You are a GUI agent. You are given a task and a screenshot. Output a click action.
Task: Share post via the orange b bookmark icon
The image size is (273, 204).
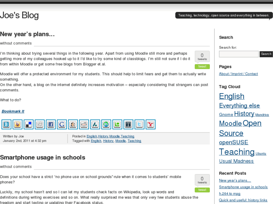(17, 124)
